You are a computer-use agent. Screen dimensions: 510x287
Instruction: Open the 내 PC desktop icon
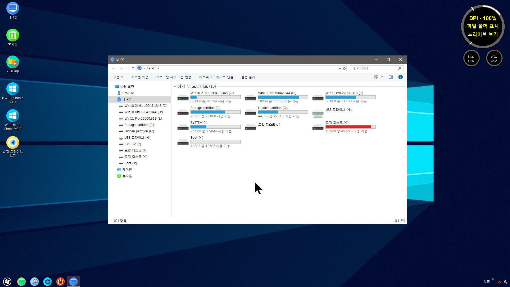(x=12, y=11)
